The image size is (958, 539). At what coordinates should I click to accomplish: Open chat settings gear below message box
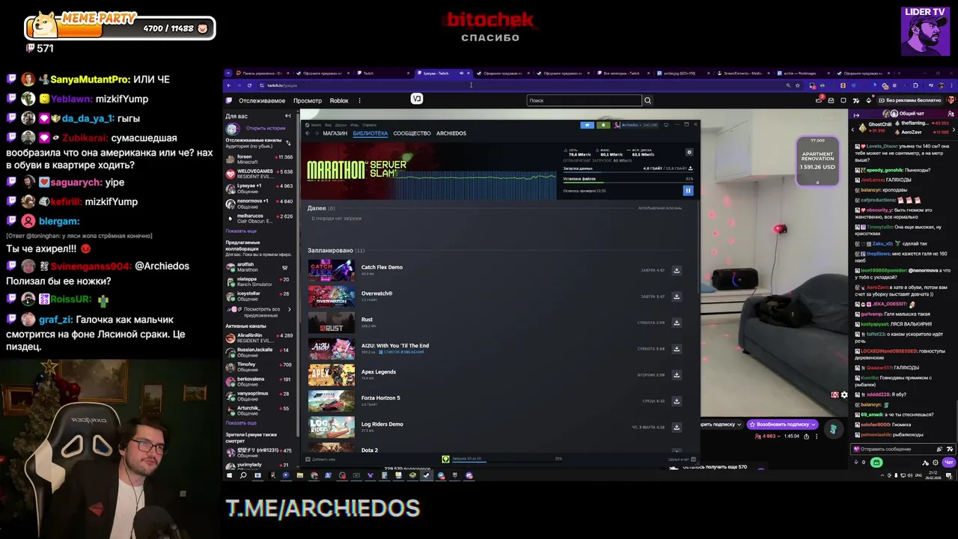coord(936,463)
